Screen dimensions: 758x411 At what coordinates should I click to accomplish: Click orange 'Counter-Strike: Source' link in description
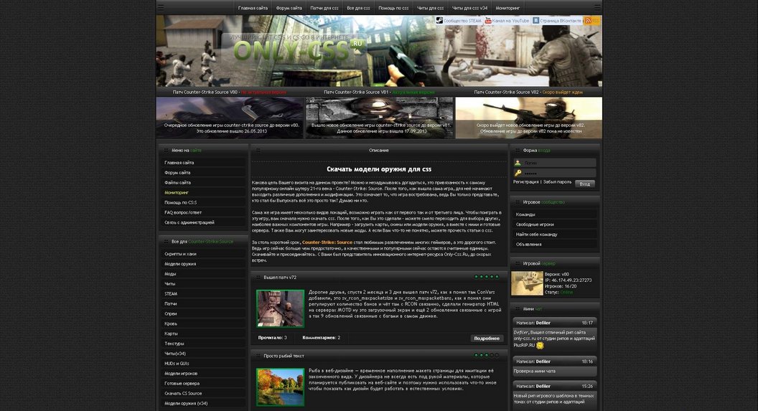click(x=327, y=242)
